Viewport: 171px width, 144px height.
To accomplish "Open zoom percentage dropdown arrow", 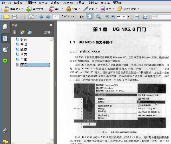I will click(129, 17).
